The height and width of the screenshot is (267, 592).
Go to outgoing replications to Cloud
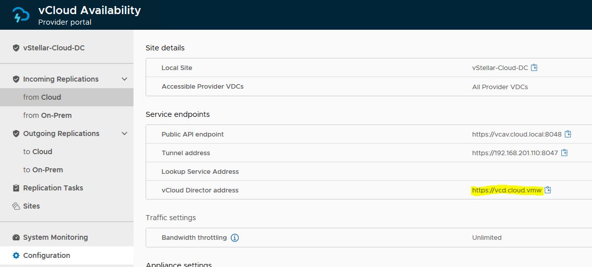[38, 152]
